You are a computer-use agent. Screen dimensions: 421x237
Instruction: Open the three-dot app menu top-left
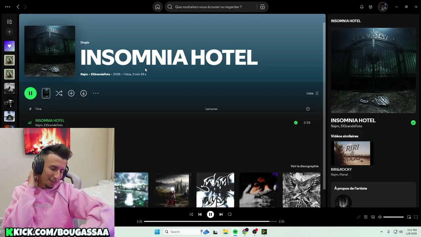pos(8,7)
